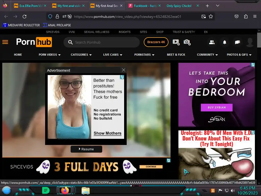
Task: Open the File Explorer taskbar icon
Action: pos(86,190)
